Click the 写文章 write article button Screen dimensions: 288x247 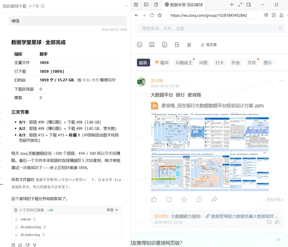coord(209,45)
